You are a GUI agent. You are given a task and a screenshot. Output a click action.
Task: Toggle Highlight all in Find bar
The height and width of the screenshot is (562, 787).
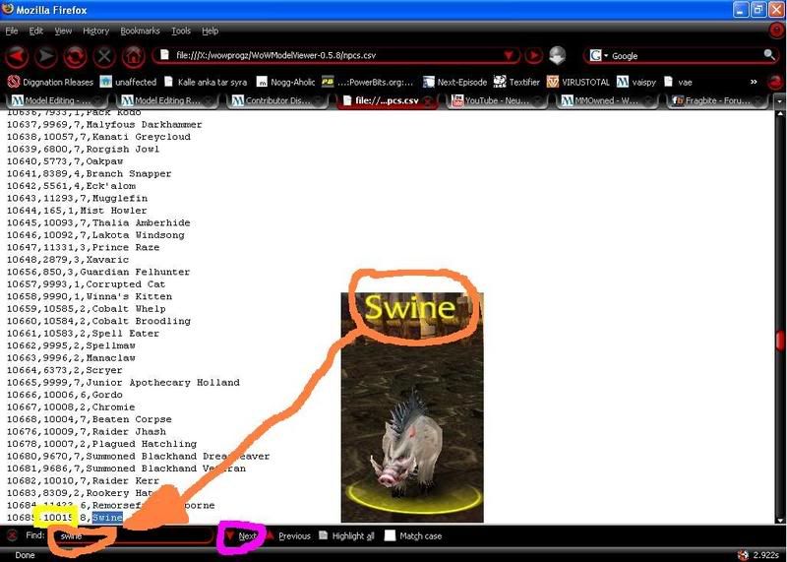tap(347, 535)
